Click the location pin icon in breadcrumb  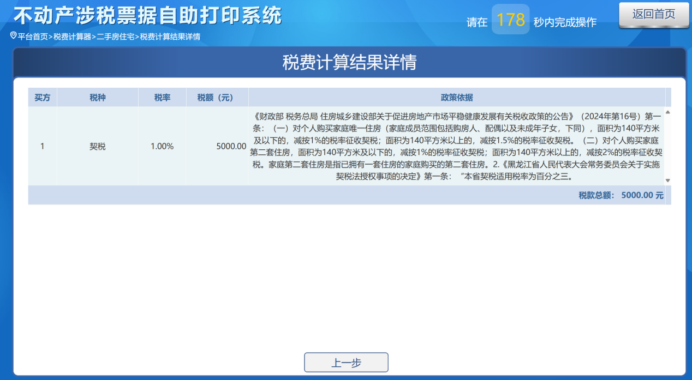13,35
